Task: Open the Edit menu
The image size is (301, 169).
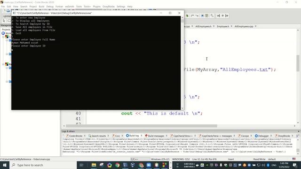Action: 9,7
